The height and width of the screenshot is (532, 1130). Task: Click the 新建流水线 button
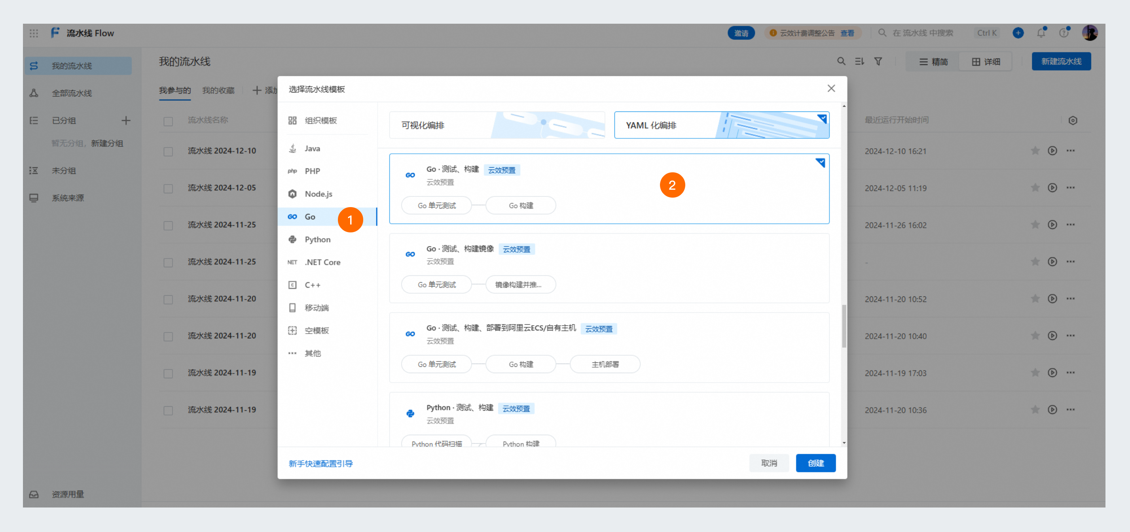point(1061,62)
